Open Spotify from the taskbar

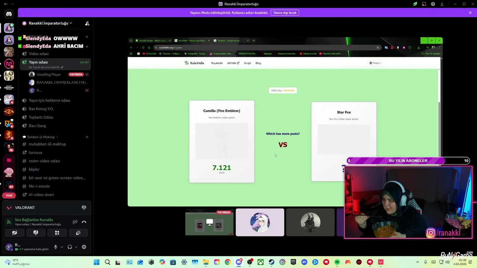(337, 262)
